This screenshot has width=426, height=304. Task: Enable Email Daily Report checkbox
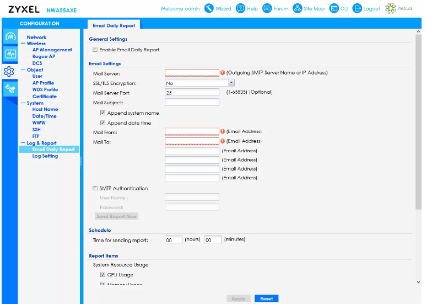pyautogui.click(x=95, y=50)
